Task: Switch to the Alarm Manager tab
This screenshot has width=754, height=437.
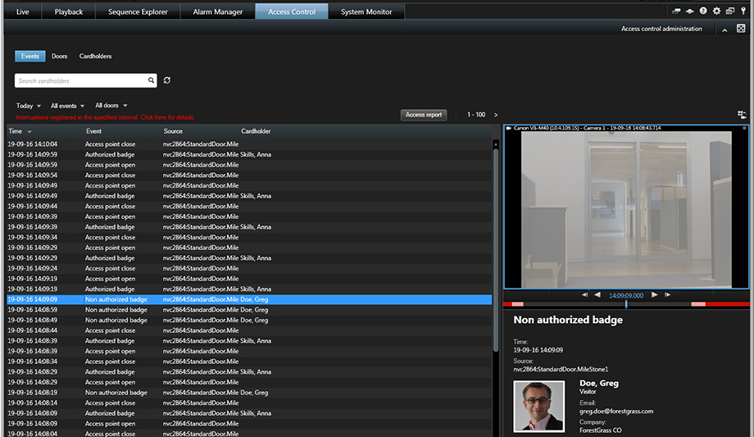Action: point(217,11)
